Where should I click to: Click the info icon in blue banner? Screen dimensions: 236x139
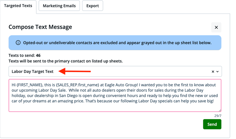[18, 43]
